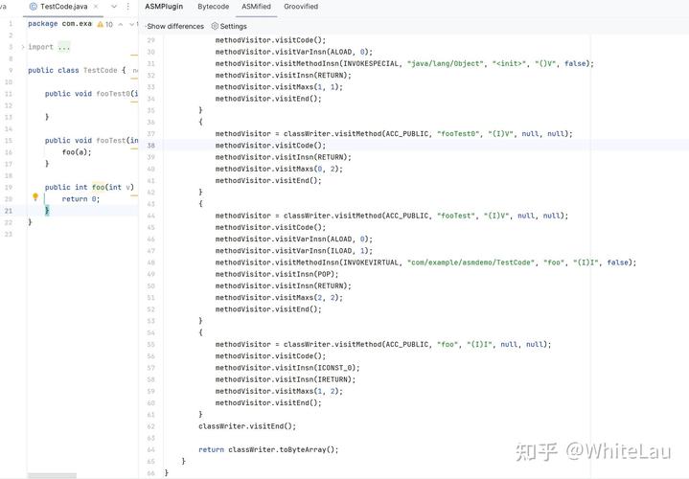The height and width of the screenshot is (479, 689).
Task: Click line number 21 in TestCode gutter
Action: [x=9, y=211]
